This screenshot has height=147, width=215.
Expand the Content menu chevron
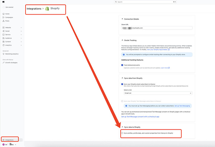21,42
